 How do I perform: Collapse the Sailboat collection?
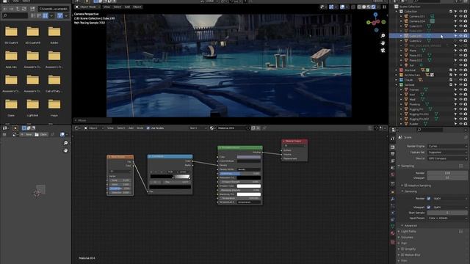(397, 85)
